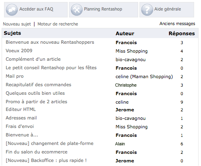Click the tools icon for Planning Rentashop
Image resolution: width=201 pixels, height=166 pixels.
pos(77,10)
